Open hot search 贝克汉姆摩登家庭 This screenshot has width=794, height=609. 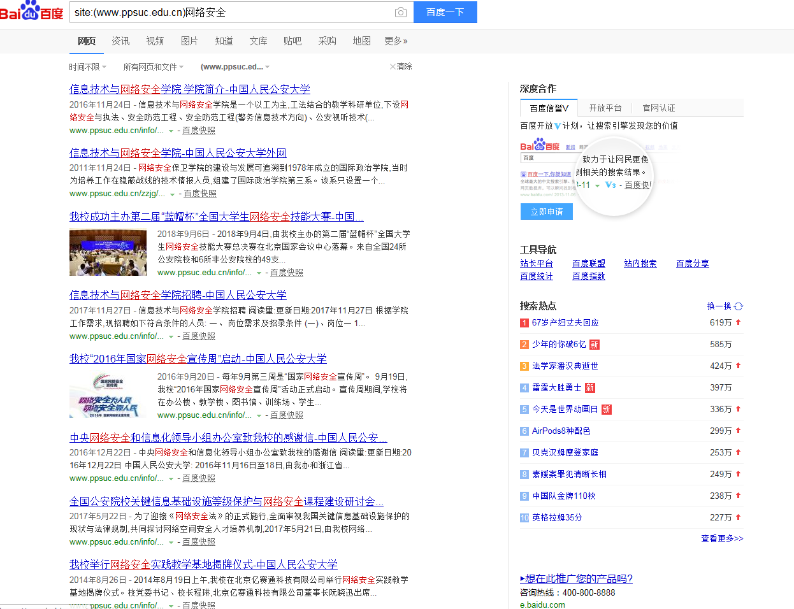pyautogui.click(x=565, y=453)
